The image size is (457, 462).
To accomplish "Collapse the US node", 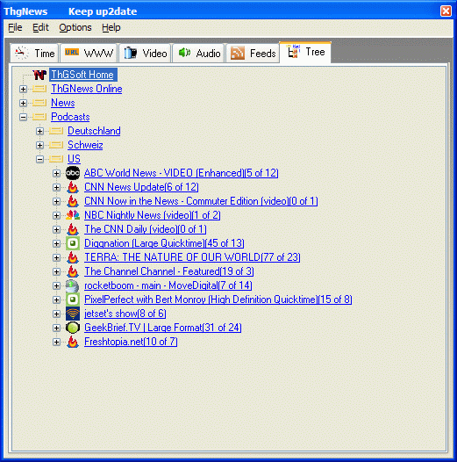I will (40, 159).
